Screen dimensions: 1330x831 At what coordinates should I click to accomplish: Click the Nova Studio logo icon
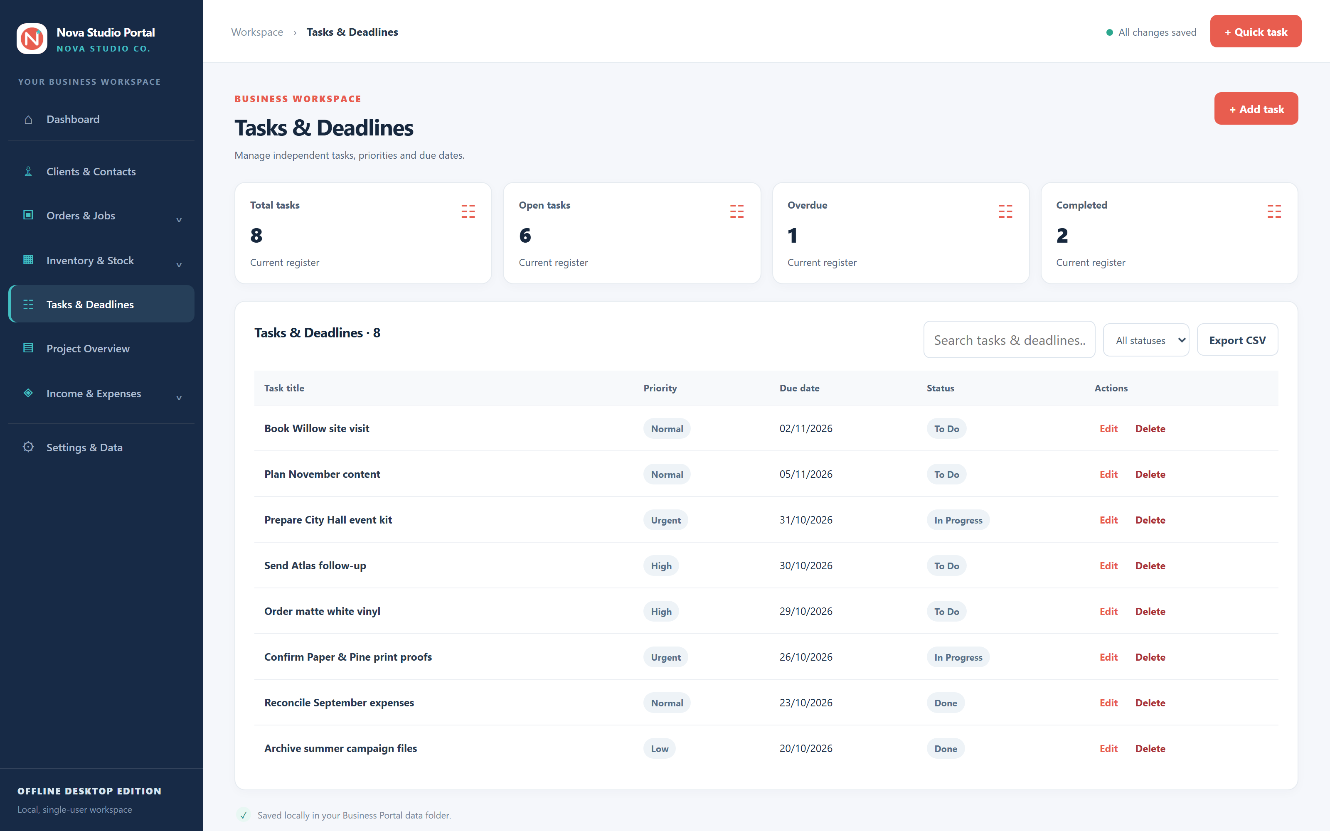(x=32, y=39)
